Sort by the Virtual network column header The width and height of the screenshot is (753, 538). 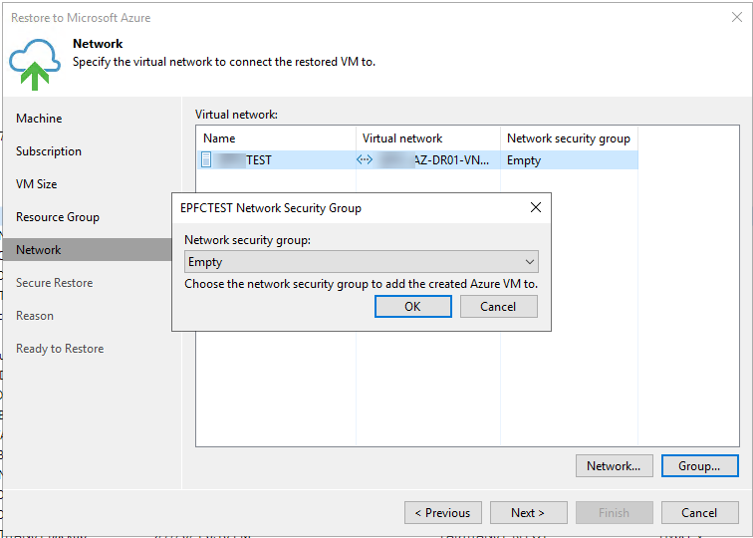[x=428, y=138]
